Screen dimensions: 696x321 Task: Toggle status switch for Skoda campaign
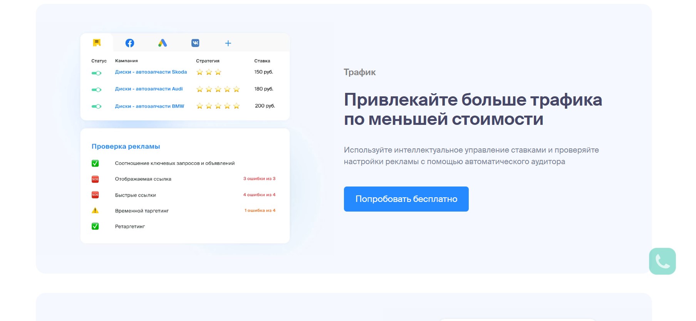tap(96, 73)
